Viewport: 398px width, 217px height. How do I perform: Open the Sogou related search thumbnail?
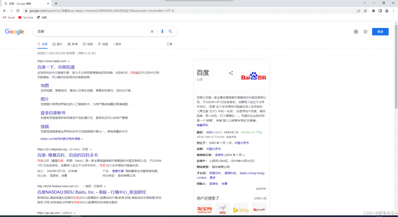click(x=259, y=209)
